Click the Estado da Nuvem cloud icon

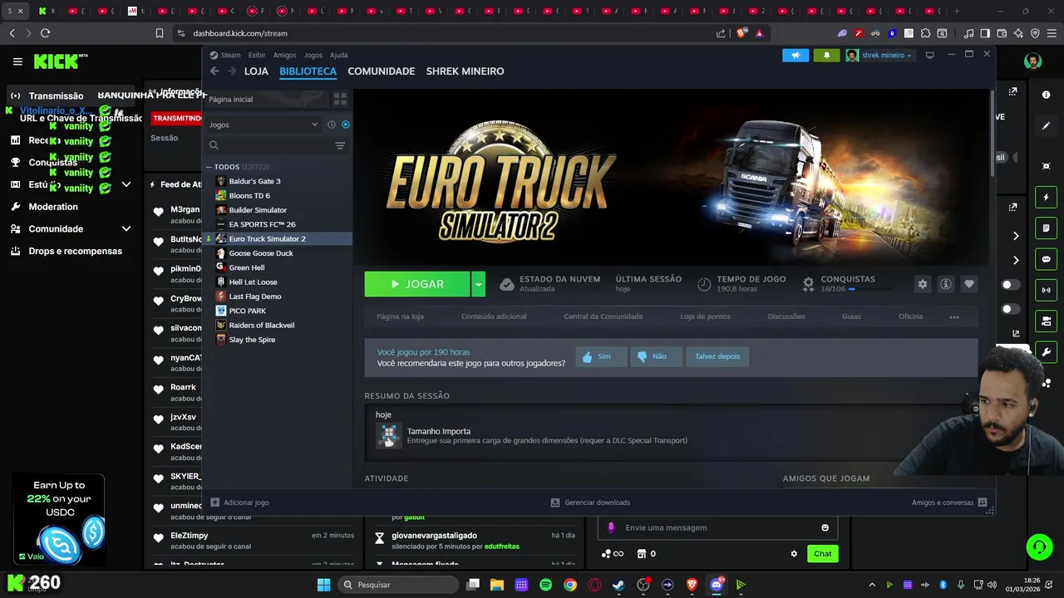(506, 284)
